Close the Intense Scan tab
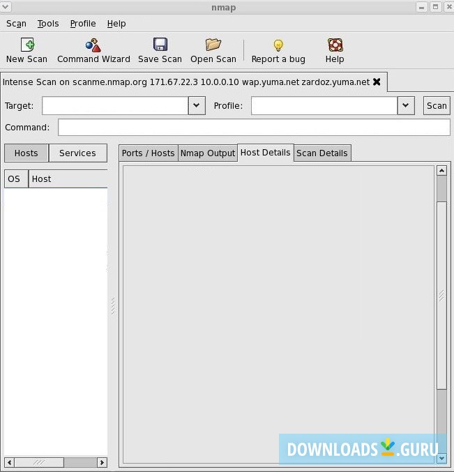Screen dimensions: 454x472 (377, 82)
